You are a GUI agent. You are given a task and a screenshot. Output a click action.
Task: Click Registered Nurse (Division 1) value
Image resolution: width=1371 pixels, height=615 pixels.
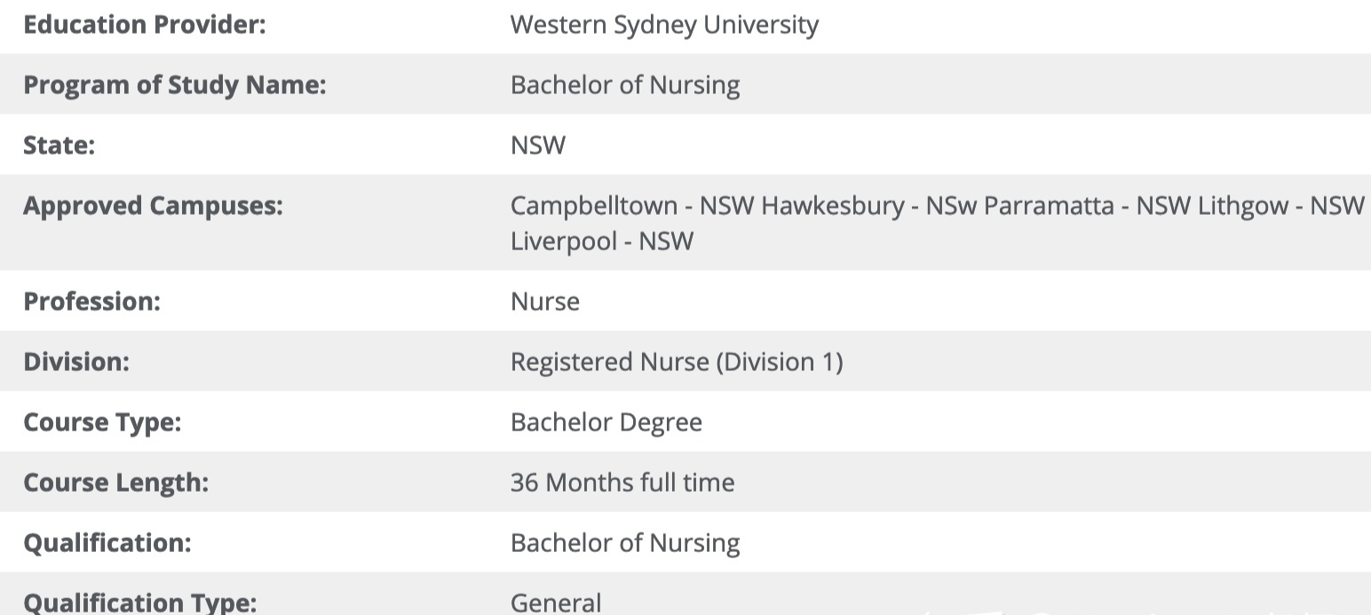676,362
